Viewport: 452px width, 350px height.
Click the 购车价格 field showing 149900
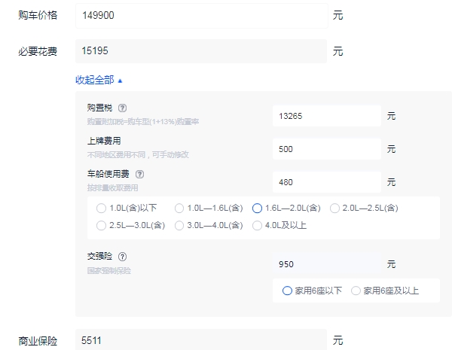click(201, 16)
